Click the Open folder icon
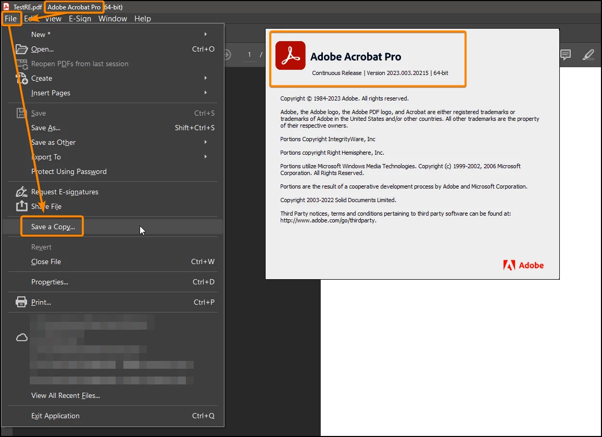Image resolution: width=602 pixels, height=437 pixels. pyautogui.click(x=21, y=49)
